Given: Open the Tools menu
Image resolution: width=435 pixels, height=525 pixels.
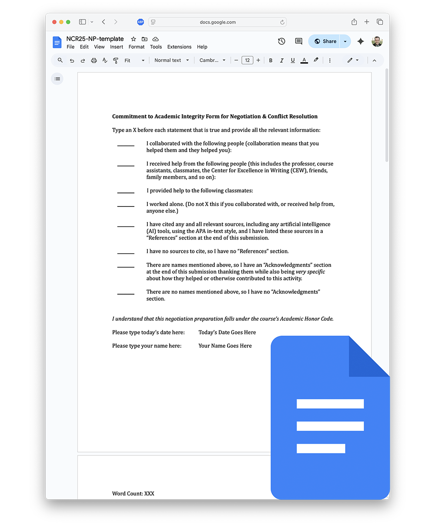Looking at the screenshot, I should [156, 47].
